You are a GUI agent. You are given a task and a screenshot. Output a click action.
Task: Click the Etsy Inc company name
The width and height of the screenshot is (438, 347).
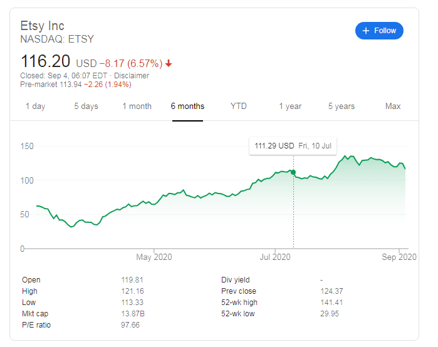point(42,26)
